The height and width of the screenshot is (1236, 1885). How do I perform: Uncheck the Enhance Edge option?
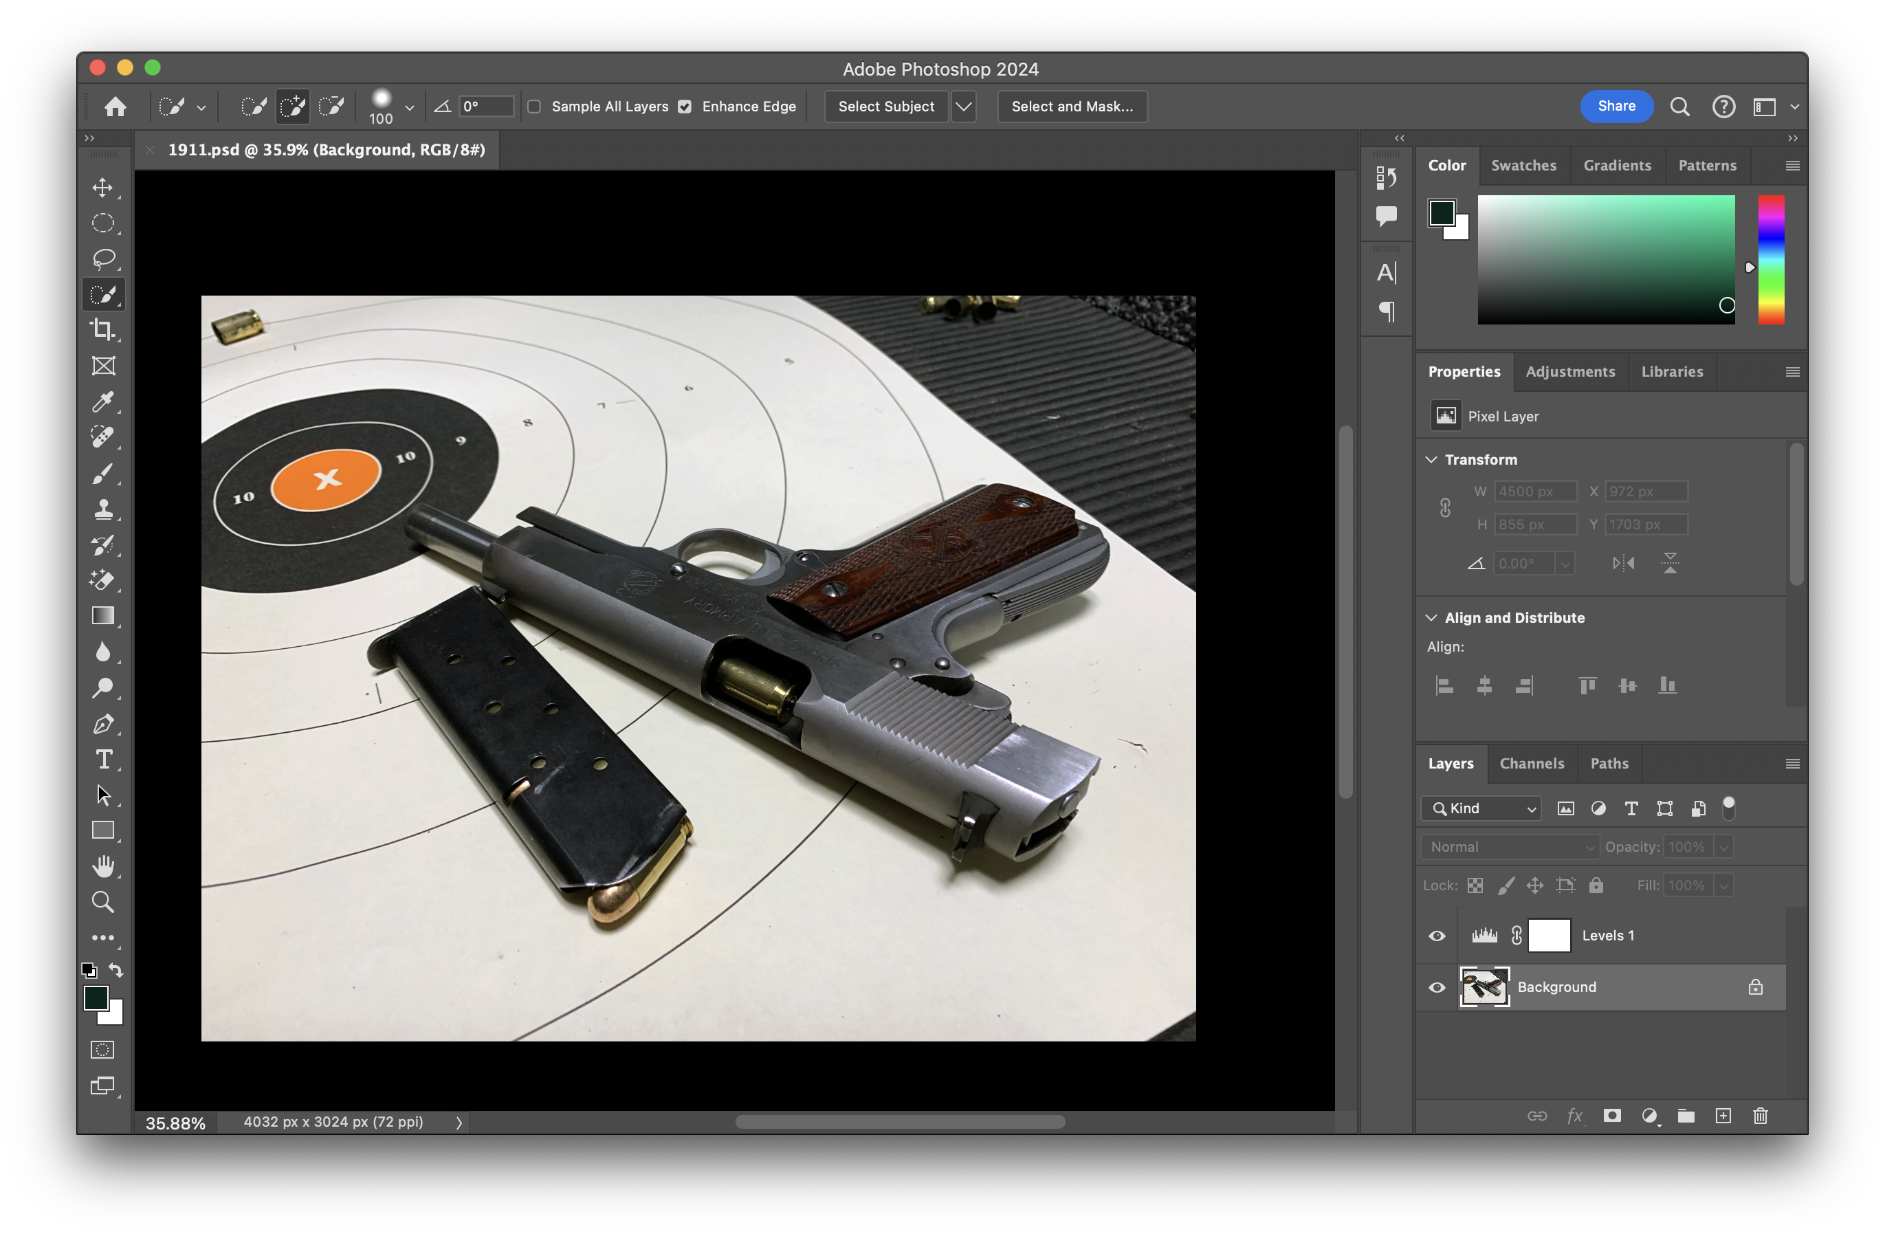tap(685, 106)
